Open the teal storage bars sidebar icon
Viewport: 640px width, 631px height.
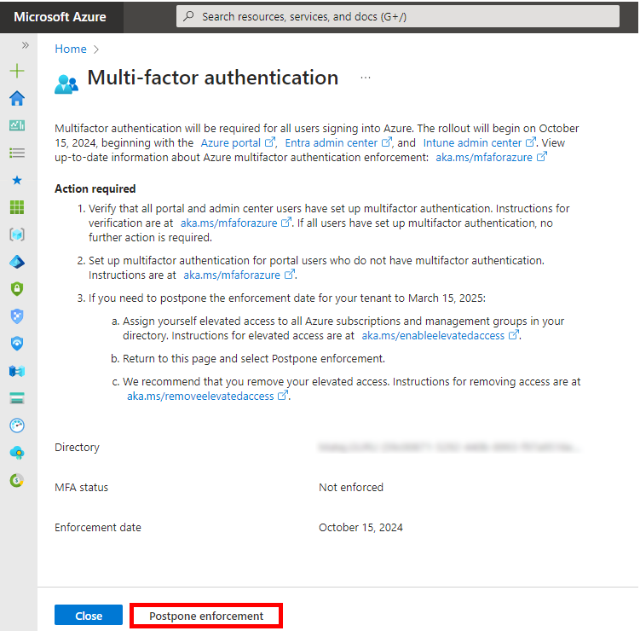point(17,398)
